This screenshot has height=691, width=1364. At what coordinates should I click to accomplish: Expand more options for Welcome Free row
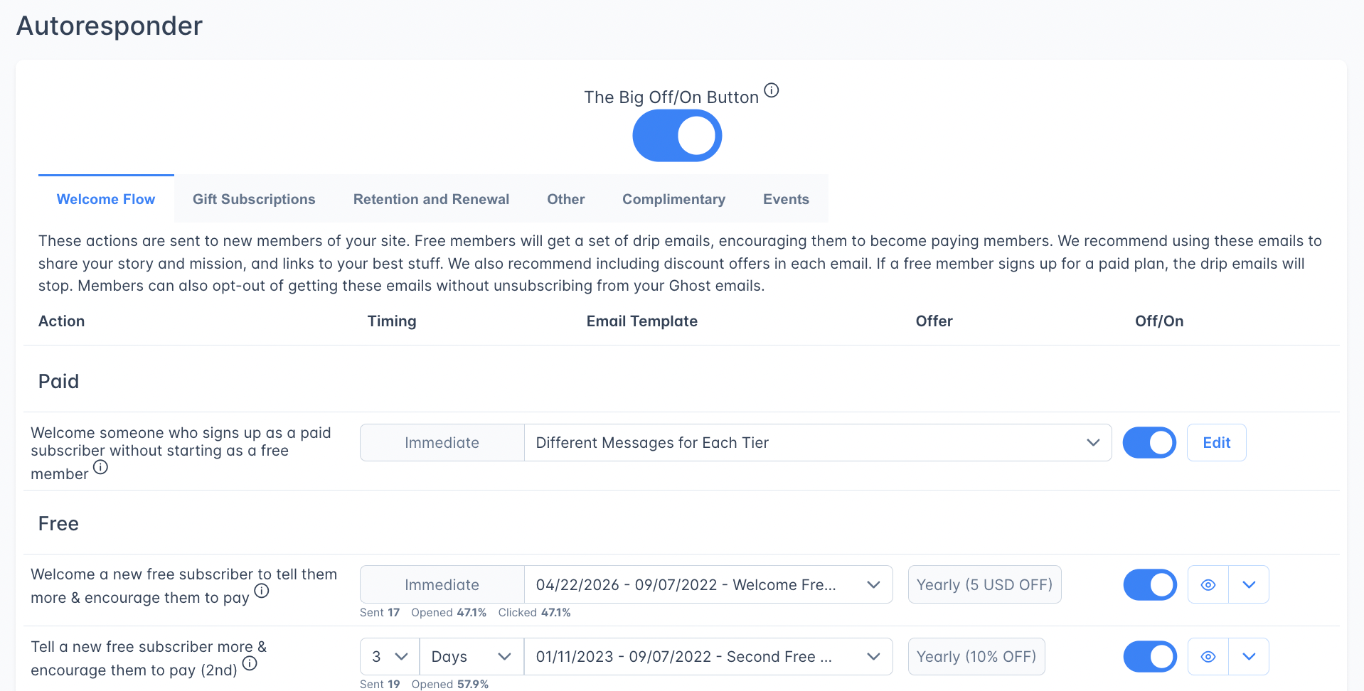pyautogui.click(x=1249, y=584)
